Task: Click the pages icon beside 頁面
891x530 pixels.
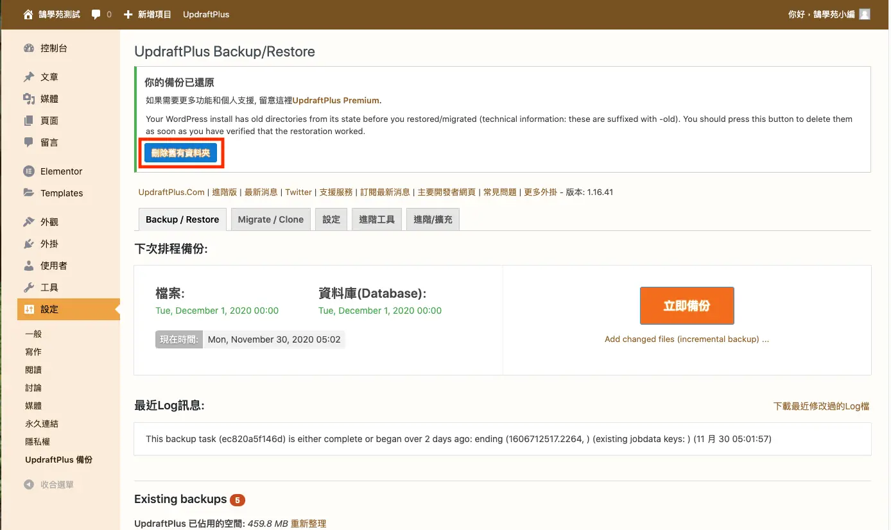Action: pos(29,121)
